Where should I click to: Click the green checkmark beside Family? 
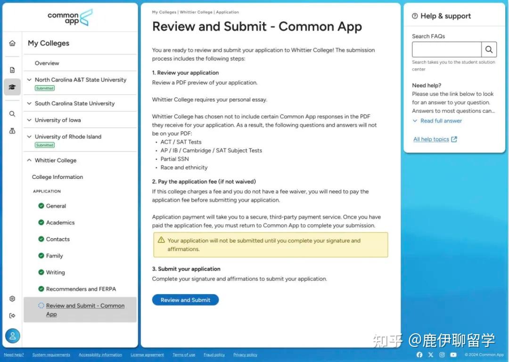[42, 256]
